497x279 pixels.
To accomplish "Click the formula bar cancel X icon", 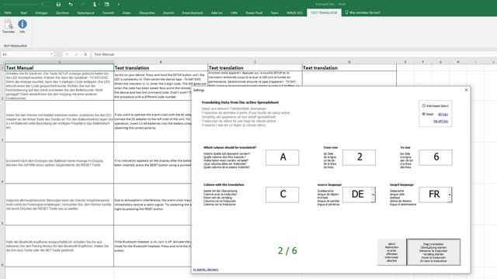I will tap(67, 54).
